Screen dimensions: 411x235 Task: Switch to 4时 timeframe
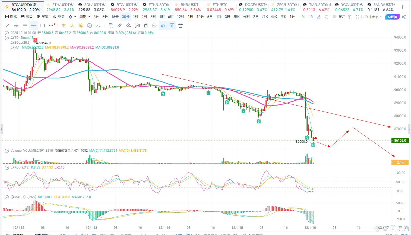pos(162,17)
